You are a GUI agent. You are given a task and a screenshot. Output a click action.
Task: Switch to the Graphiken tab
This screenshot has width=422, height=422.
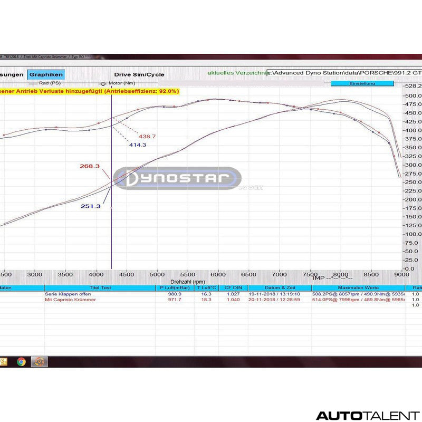click(46, 74)
